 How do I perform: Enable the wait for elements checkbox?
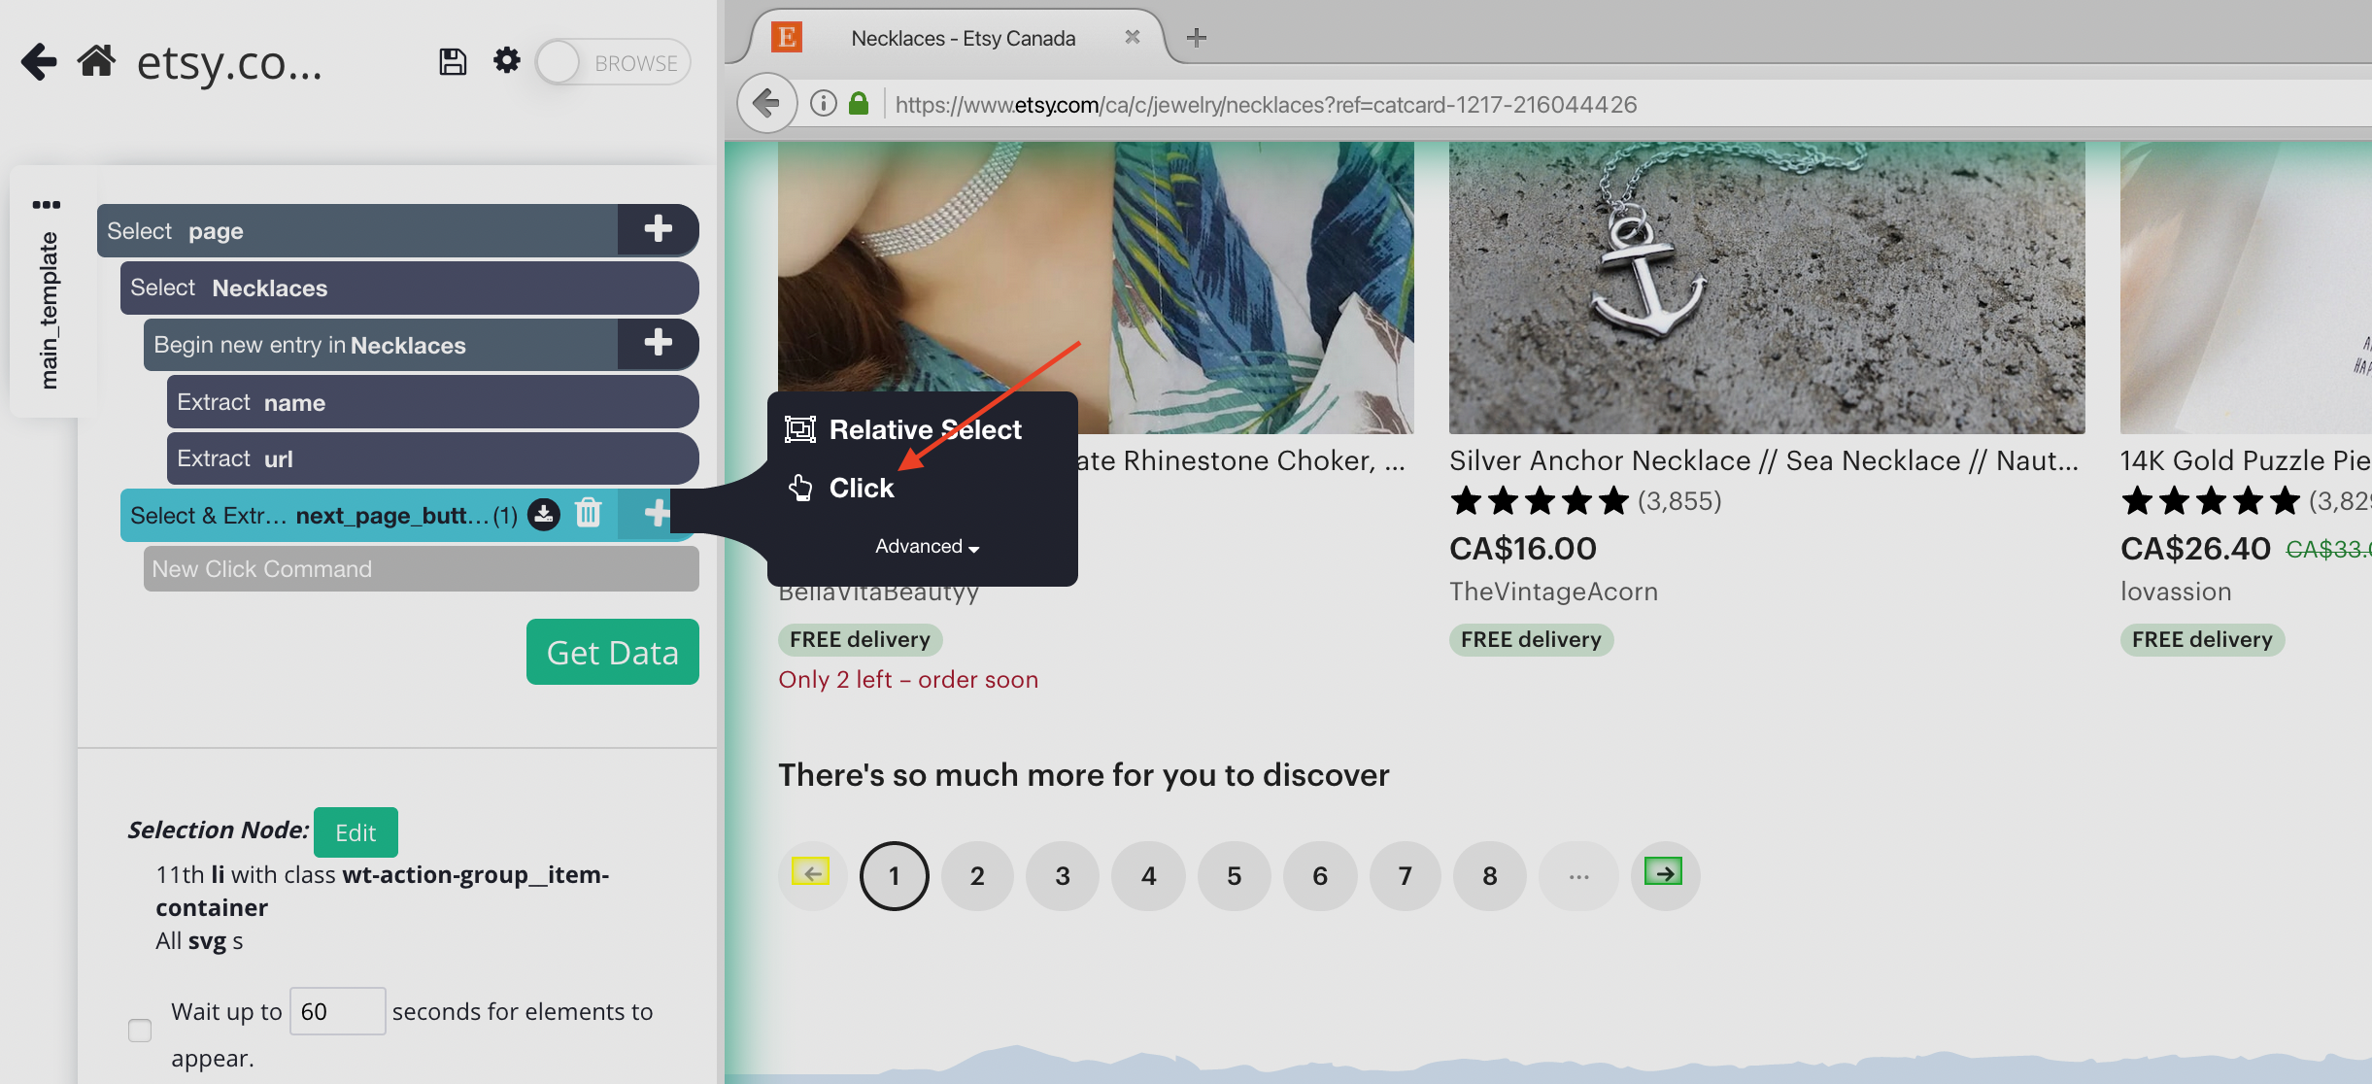(x=140, y=1030)
